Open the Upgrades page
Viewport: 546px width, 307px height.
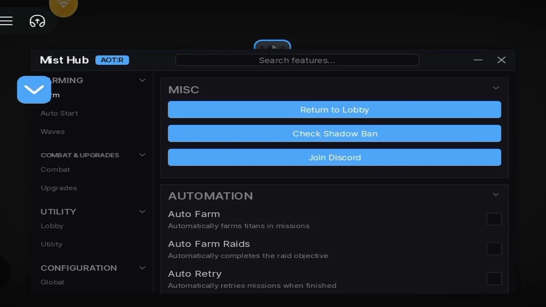point(59,188)
